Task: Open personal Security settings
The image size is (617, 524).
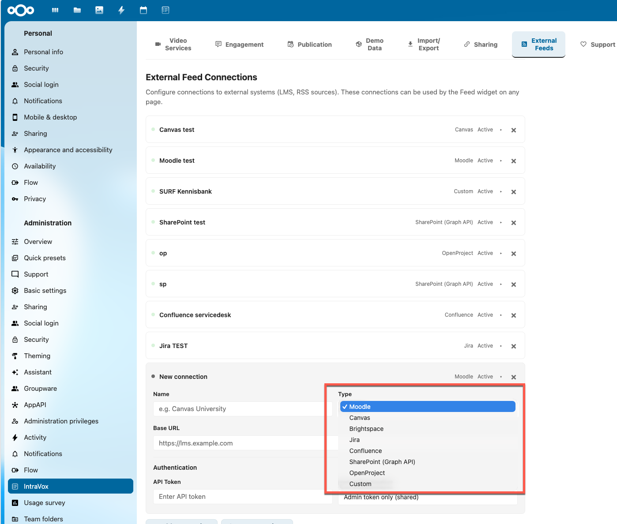Action: click(71, 68)
